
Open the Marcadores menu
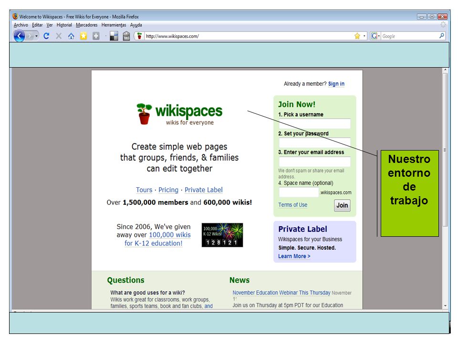[x=87, y=25]
